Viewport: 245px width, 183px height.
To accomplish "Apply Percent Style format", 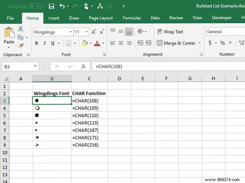I will tap(222, 43).
